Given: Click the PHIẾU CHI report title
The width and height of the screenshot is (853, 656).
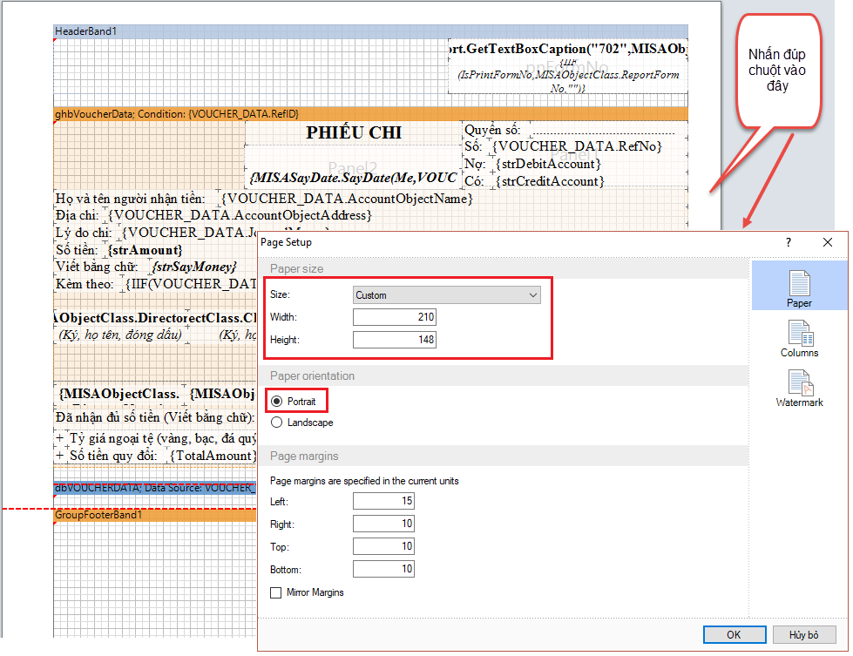Looking at the screenshot, I should point(353,132).
